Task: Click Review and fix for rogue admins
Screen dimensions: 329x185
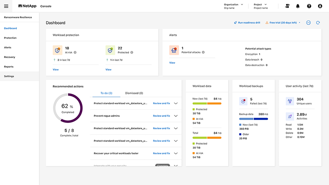Action: pyautogui.click(x=161, y=116)
